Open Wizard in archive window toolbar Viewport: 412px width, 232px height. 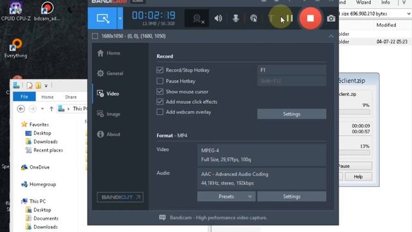(x=363, y=3)
